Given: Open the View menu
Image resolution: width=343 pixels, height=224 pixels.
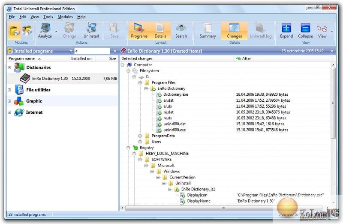Looking at the screenshot, I should pyautogui.click(x=35, y=17).
